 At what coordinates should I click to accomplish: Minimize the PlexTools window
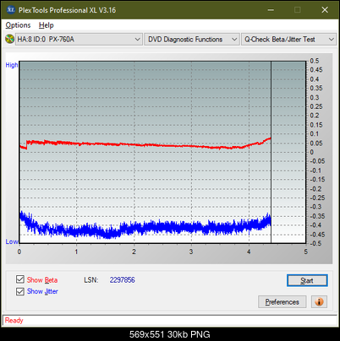pos(271,10)
